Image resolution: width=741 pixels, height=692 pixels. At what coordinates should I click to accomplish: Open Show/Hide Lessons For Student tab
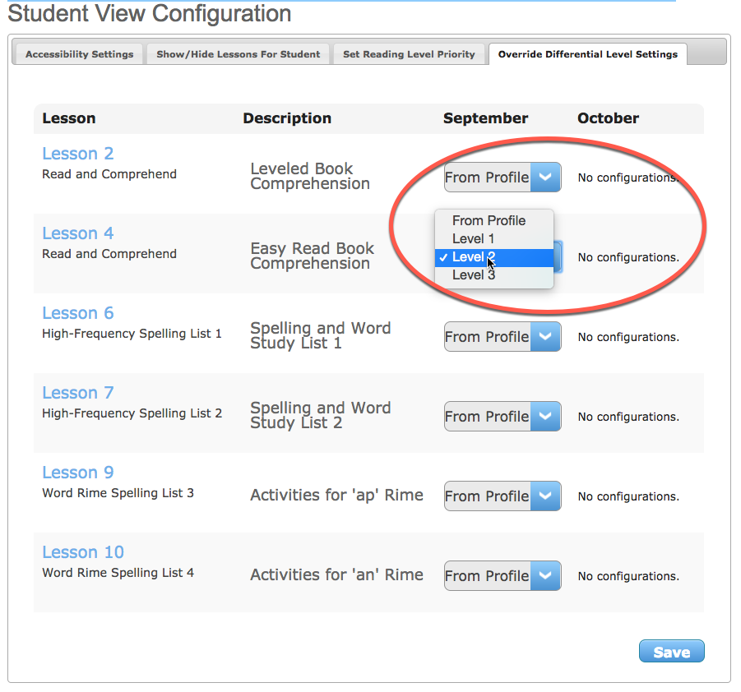(239, 54)
